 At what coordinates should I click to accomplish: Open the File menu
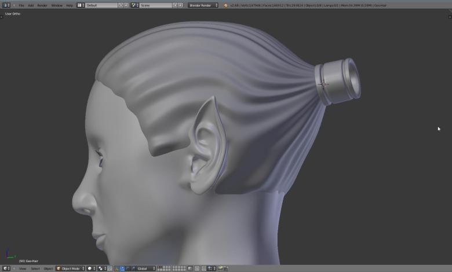click(x=21, y=5)
